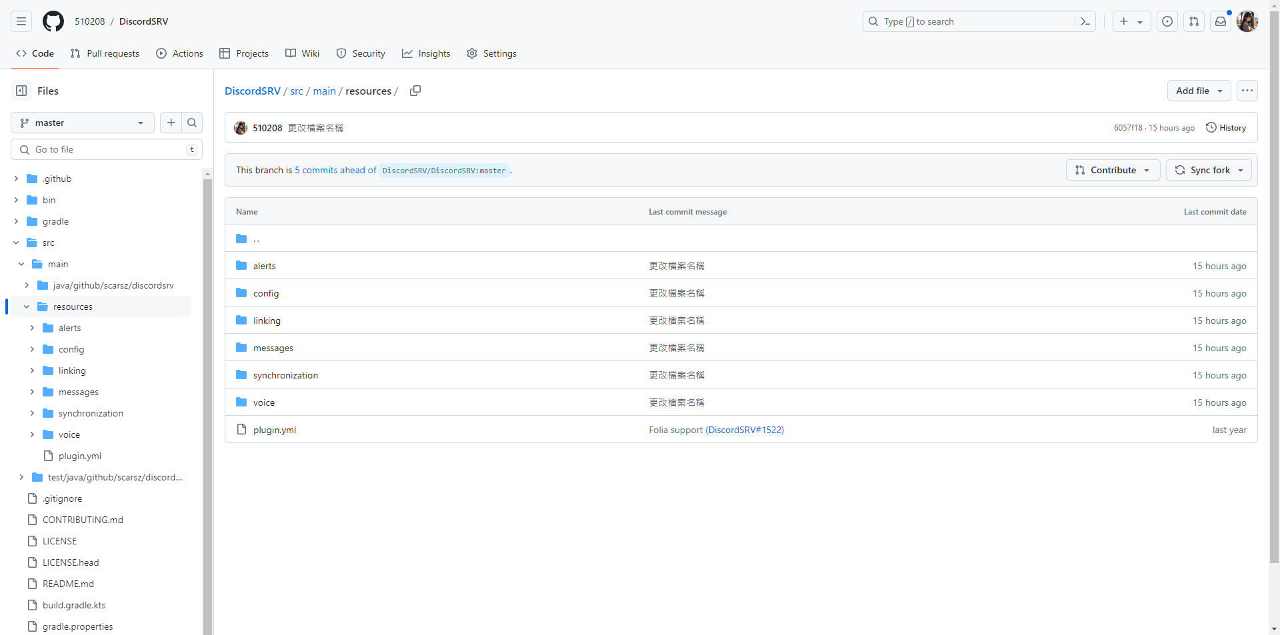
Task: Open the Issues icon in header
Action: pos(1167,21)
